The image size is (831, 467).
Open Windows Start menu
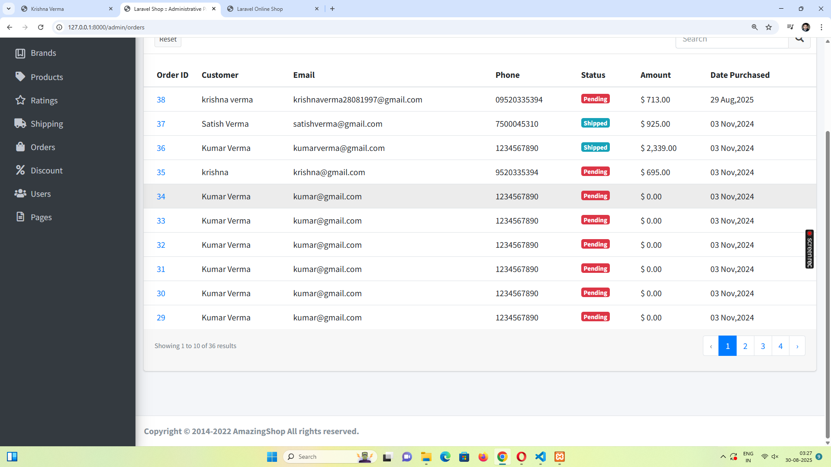click(272, 457)
